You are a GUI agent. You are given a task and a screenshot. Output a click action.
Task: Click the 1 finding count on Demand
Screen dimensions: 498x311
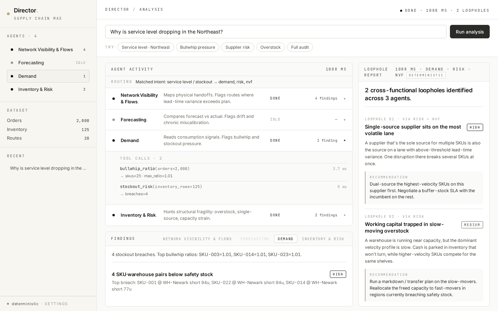[327, 141]
